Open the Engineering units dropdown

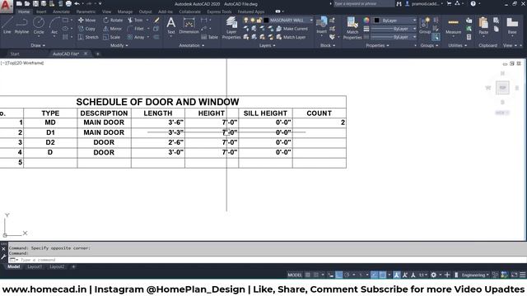475,275
